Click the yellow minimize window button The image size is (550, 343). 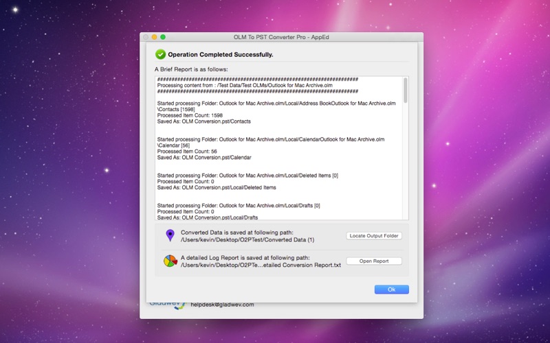(x=154, y=37)
